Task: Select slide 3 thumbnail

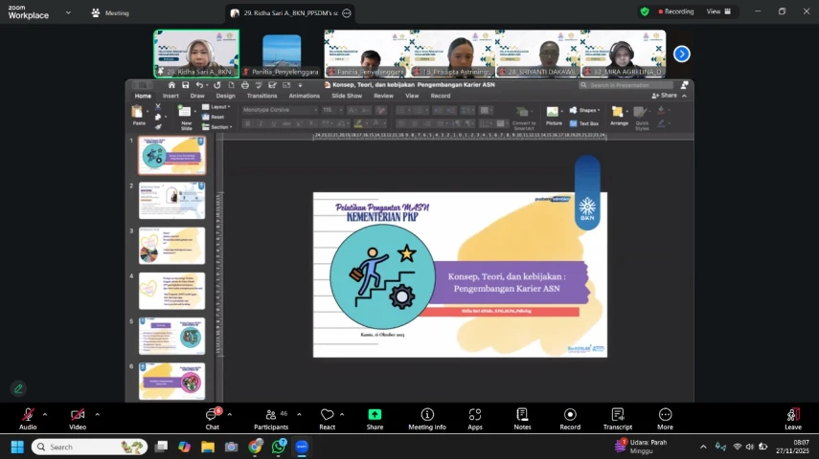Action: pos(171,246)
